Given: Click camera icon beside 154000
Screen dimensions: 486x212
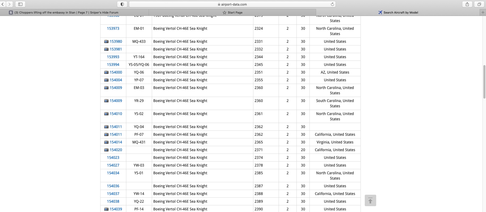Looking at the screenshot, I should [x=106, y=72].
